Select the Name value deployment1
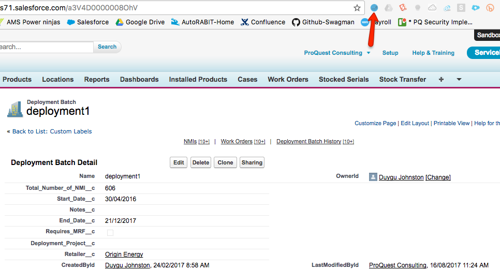Image resolution: width=500 pixels, height=270 pixels. coord(123,176)
